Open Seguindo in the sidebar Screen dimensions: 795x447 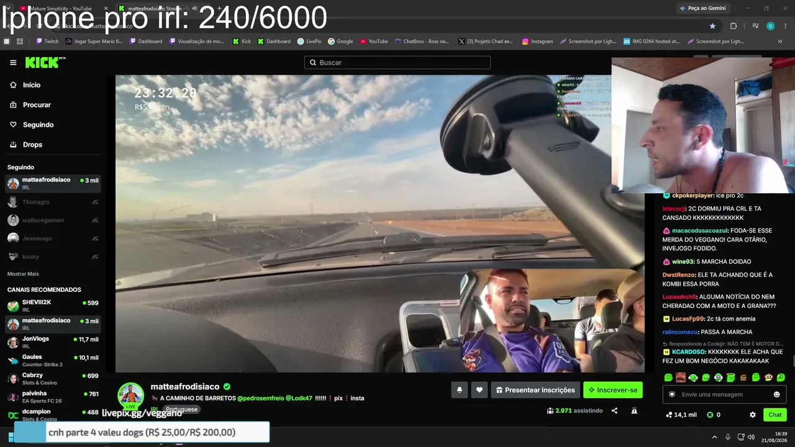38,125
